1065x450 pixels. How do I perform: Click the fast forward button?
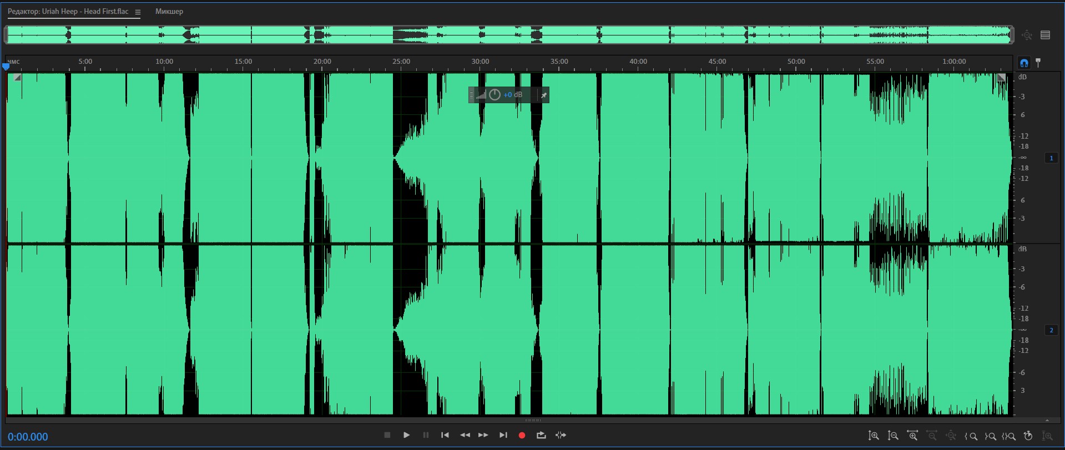point(483,435)
